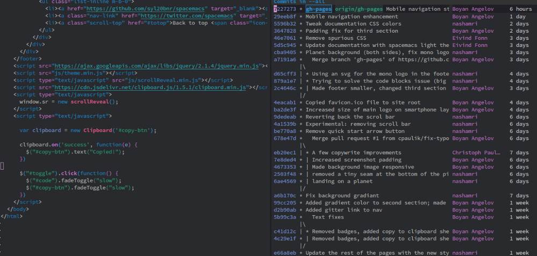The height and width of the screenshot is (256, 537).
Task: Select commit hash d65cff3
Action: pyautogui.click(x=285, y=74)
